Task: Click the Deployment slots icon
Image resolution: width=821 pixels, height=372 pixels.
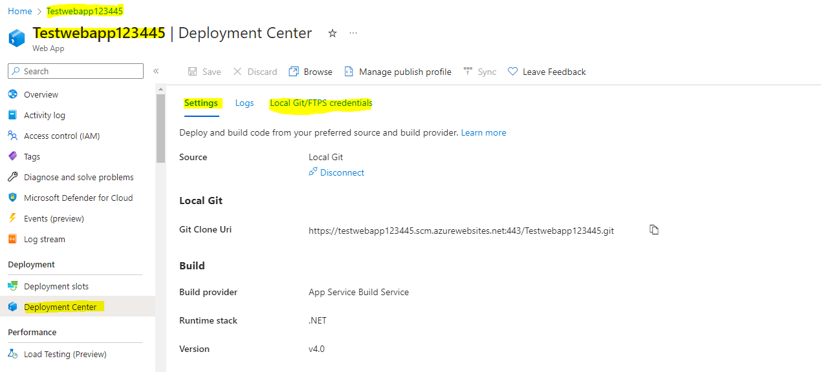Action: (12, 286)
